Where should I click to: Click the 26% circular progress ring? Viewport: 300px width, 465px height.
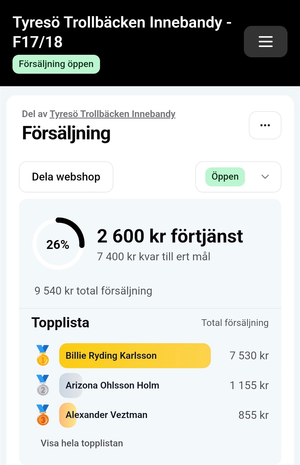point(58,244)
